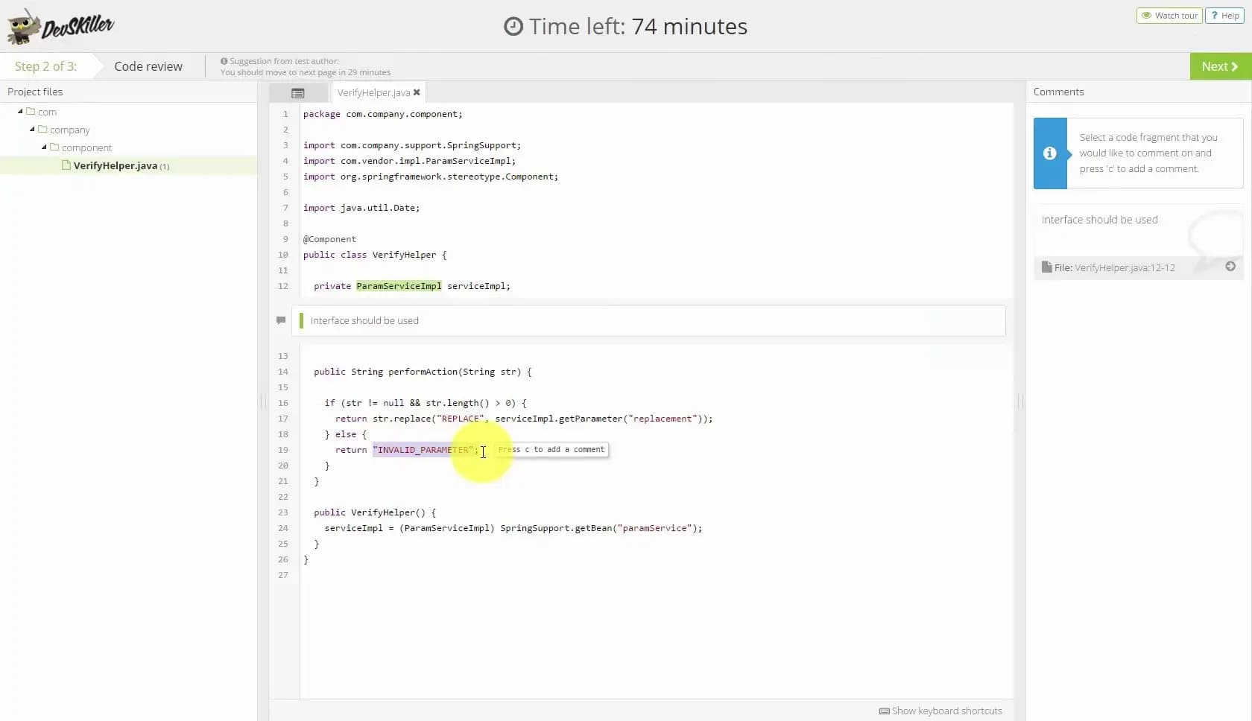Click the keyboard icon near Show keyboard shortcuts
This screenshot has width=1252, height=721.
[885, 711]
